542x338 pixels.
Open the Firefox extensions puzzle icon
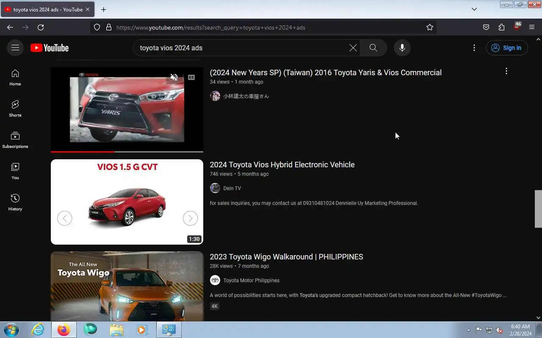501,27
